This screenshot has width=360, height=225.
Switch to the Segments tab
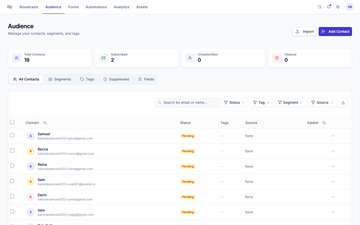point(59,79)
